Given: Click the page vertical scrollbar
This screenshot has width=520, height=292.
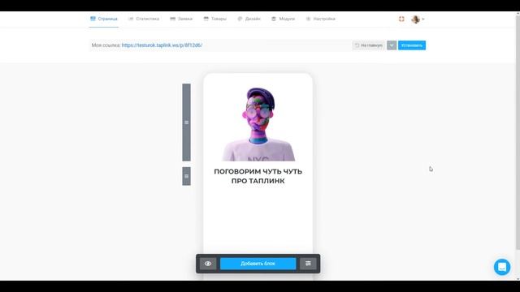Looking at the screenshot, I should tap(518, 132).
